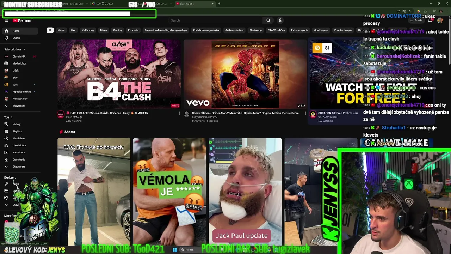Expand Show more under Subscriptions

tap(20, 106)
